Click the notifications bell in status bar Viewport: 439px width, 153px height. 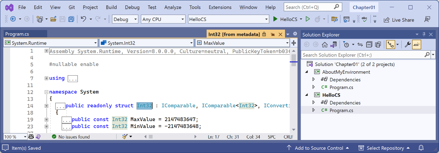[421, 148]
